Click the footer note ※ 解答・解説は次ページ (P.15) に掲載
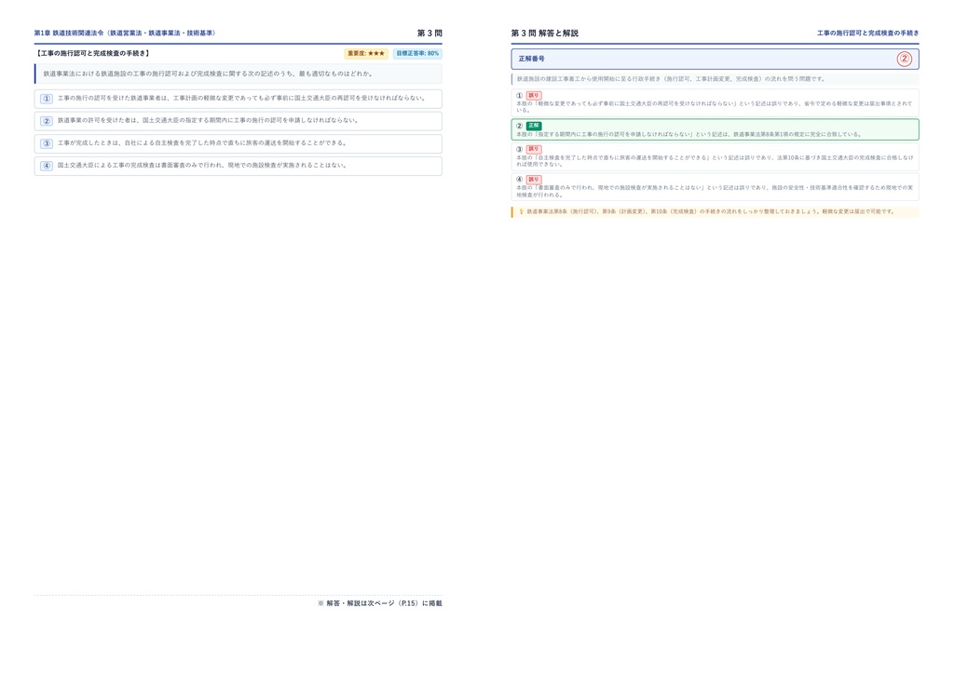Screen dimensions: 954x674 click(x=380, y=603)
